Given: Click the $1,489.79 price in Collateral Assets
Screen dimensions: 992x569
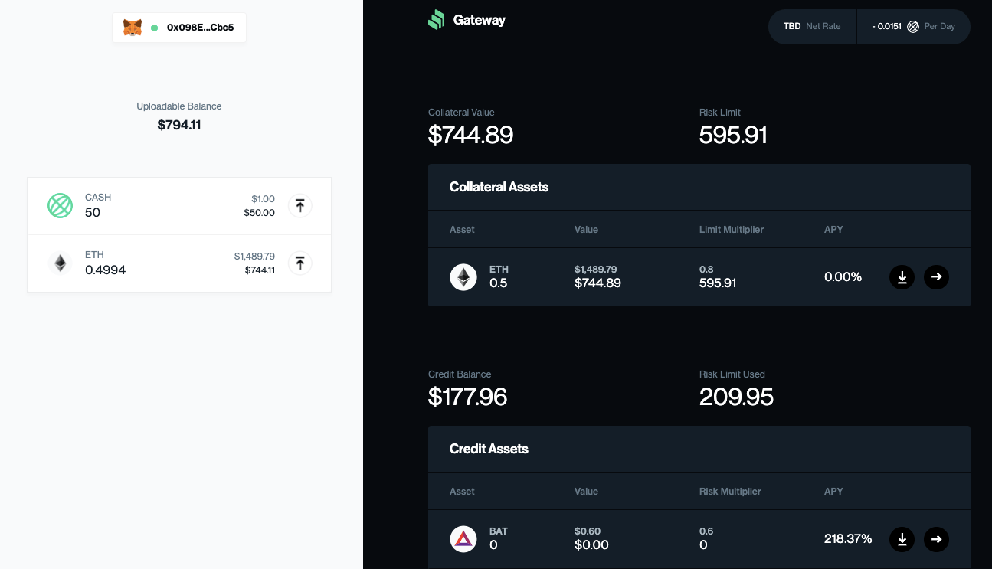Looking at the screenshot, I should tap(595, 270).
